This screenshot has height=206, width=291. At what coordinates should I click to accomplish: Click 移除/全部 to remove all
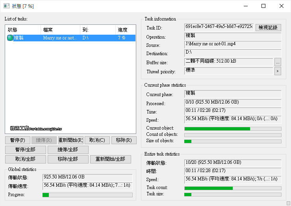tap(68, 159)
